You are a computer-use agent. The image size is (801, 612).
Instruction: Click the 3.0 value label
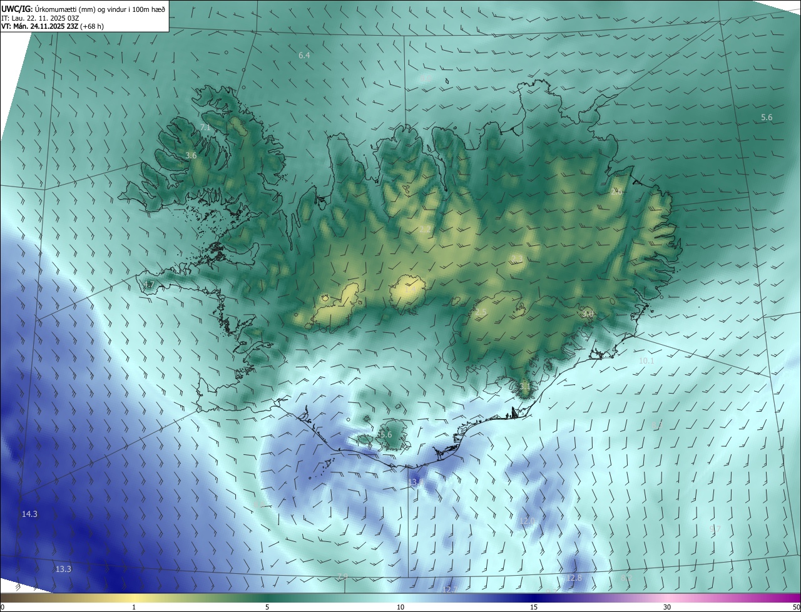coord(588,314)
